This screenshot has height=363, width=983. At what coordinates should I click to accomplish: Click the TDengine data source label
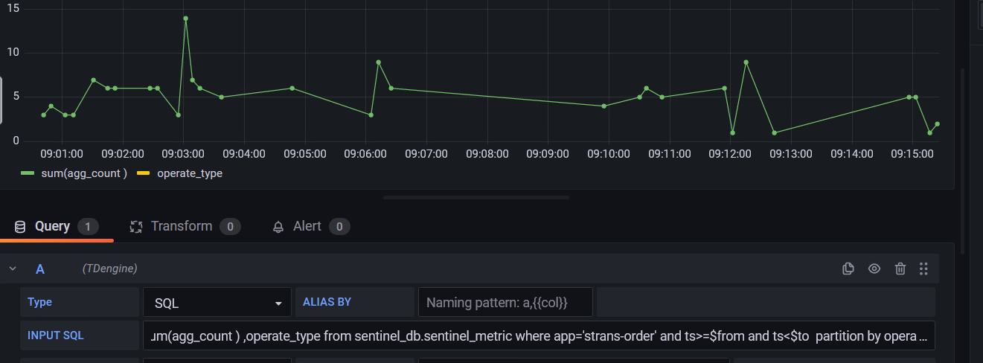point(109,269)
